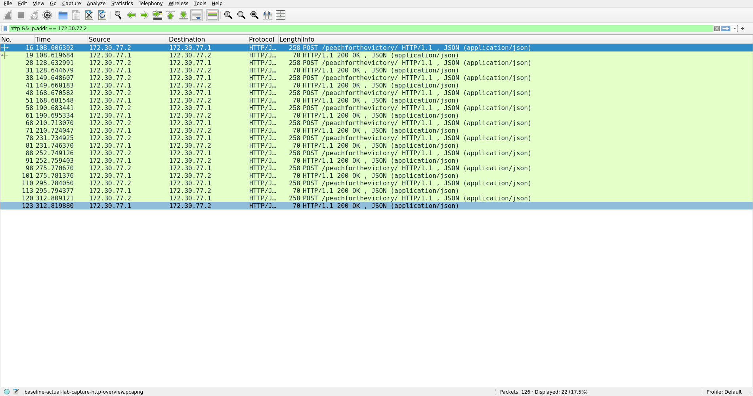Open expert information status circle
Screen dimensions: 753x396
[x=7, y=392]
